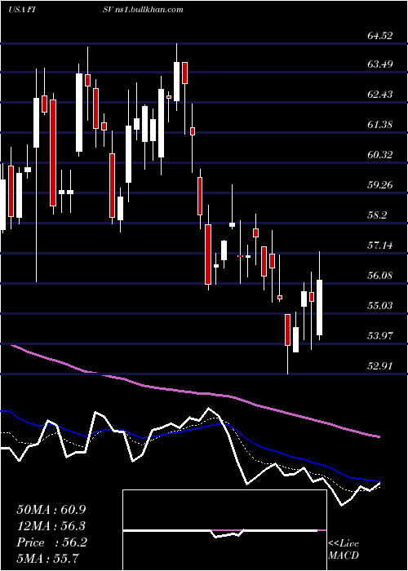This screenshot has height=571, width=408.
Task: Click the 53.97 price level label
Action: point(380,336)
